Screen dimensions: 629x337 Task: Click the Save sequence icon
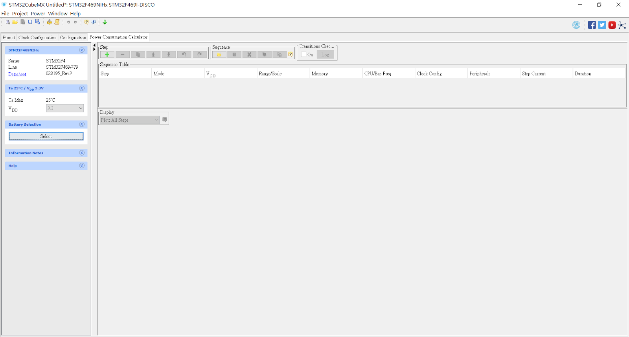pyautogui.click(x=234, y=55)
